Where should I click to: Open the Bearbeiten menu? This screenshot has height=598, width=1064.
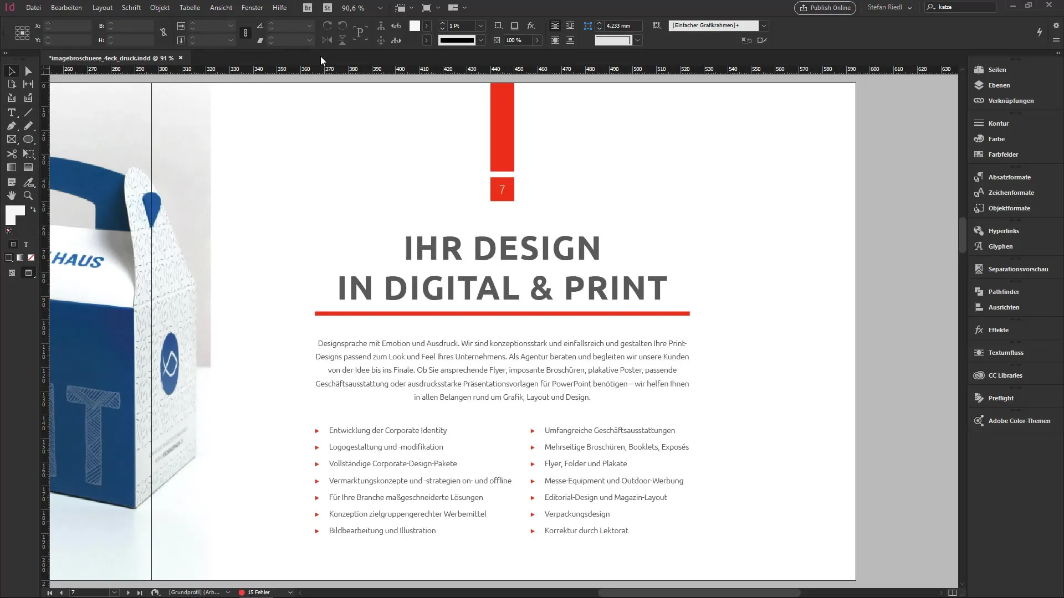point(66,8)
